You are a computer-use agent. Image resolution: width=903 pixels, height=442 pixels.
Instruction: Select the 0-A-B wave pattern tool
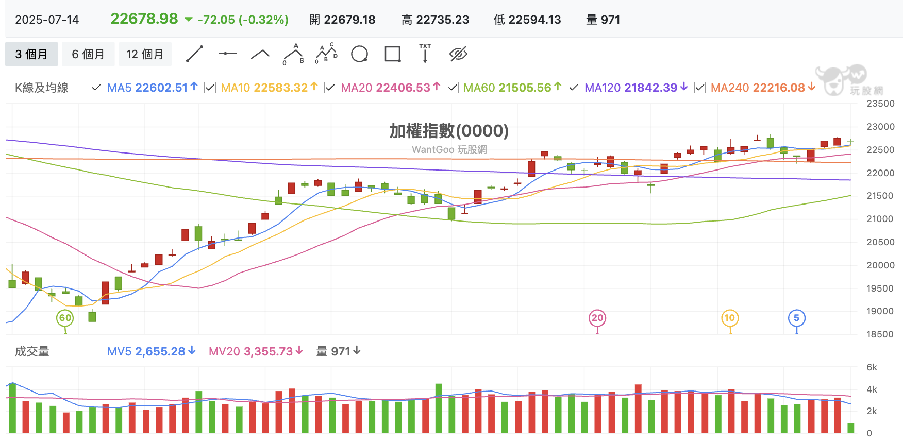(294, 54)
